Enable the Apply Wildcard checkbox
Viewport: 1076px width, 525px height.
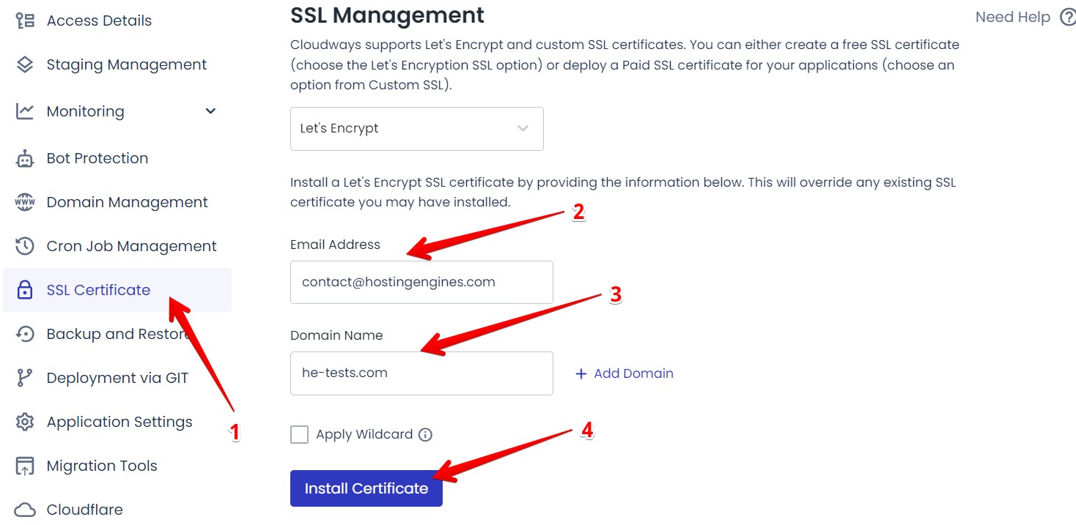(299, 435)
